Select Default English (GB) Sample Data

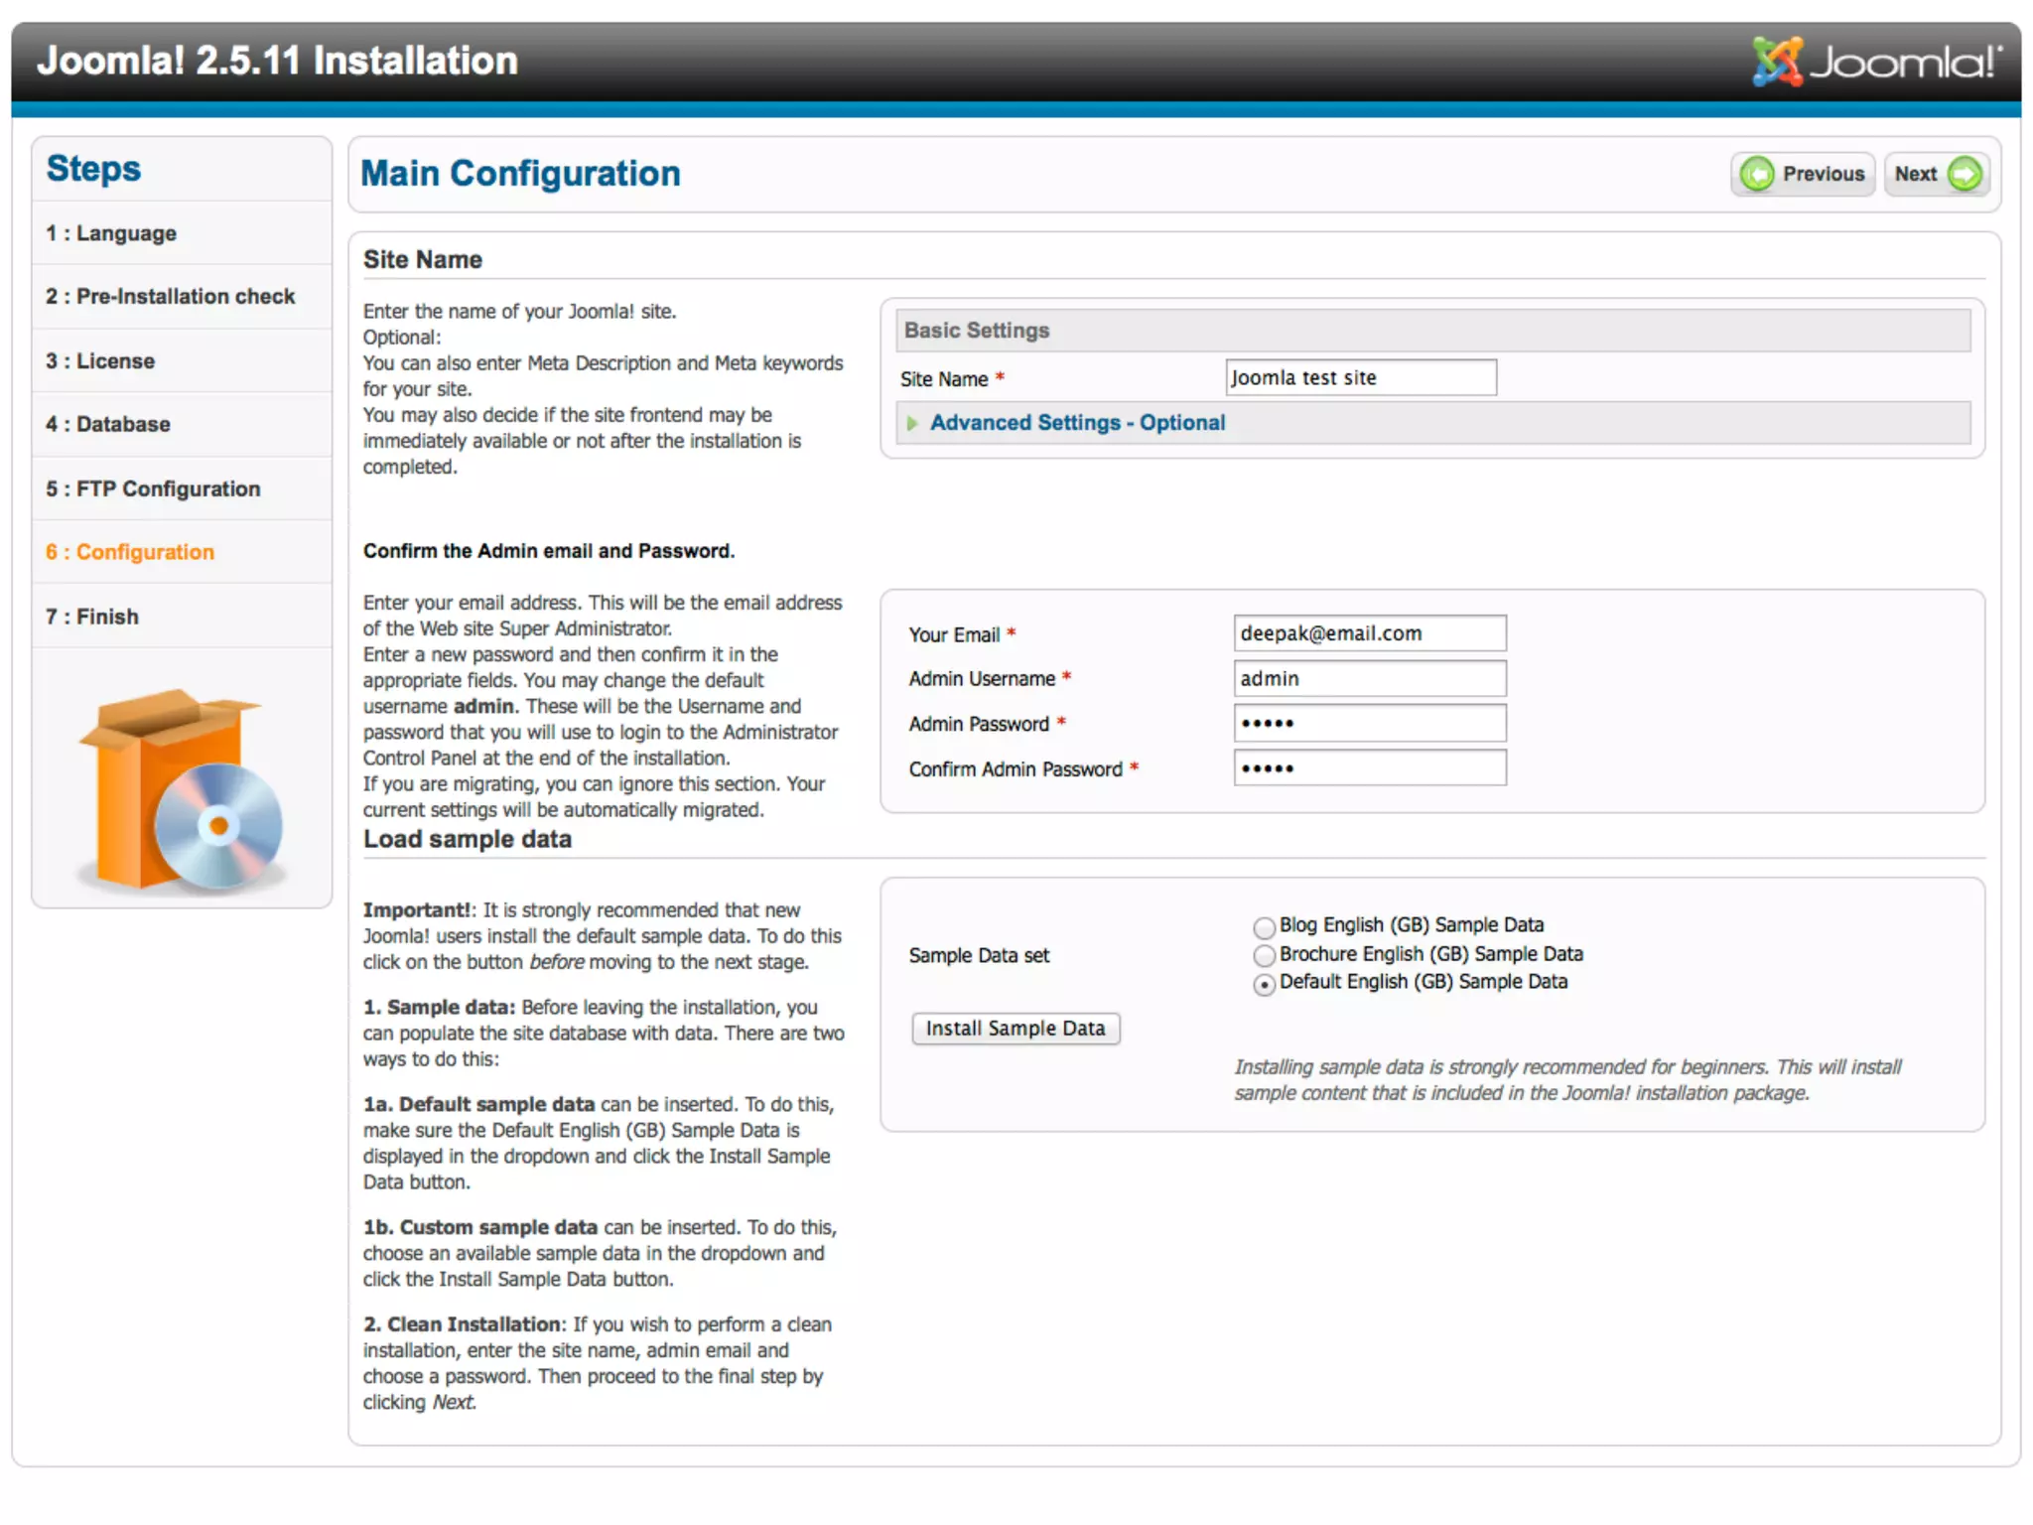click(x=1264, y=984)
